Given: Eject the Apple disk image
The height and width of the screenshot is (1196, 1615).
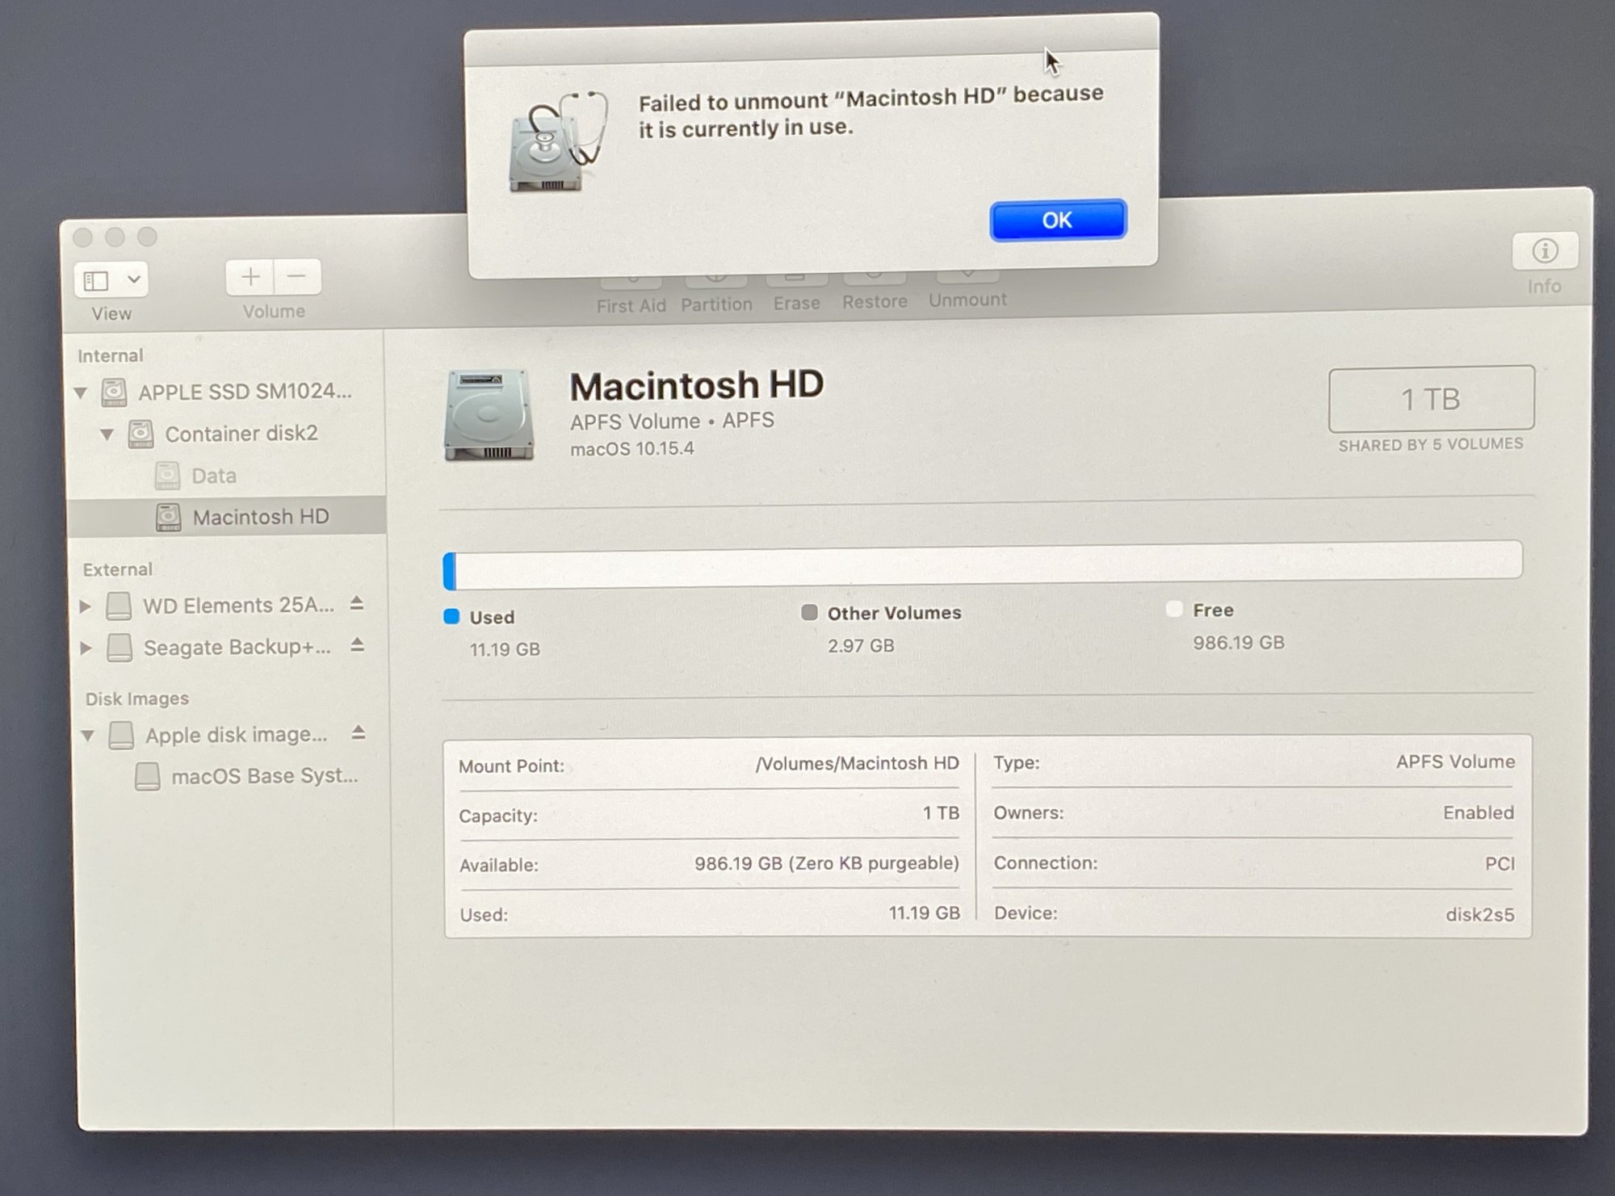Looking at the screenshot, I should (359, 732).
